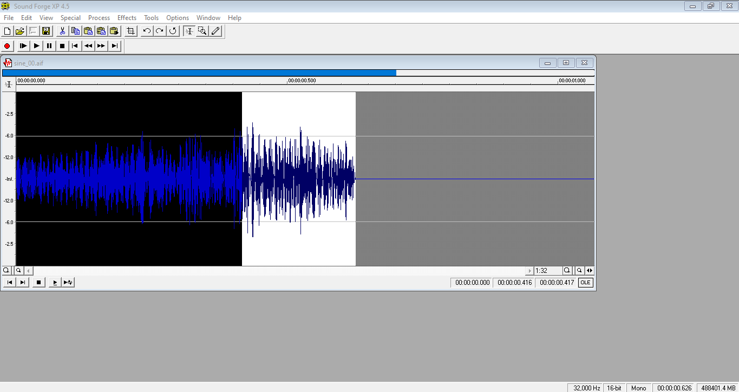Go to End in the main transport toolbar

click(x=115, y=46)
